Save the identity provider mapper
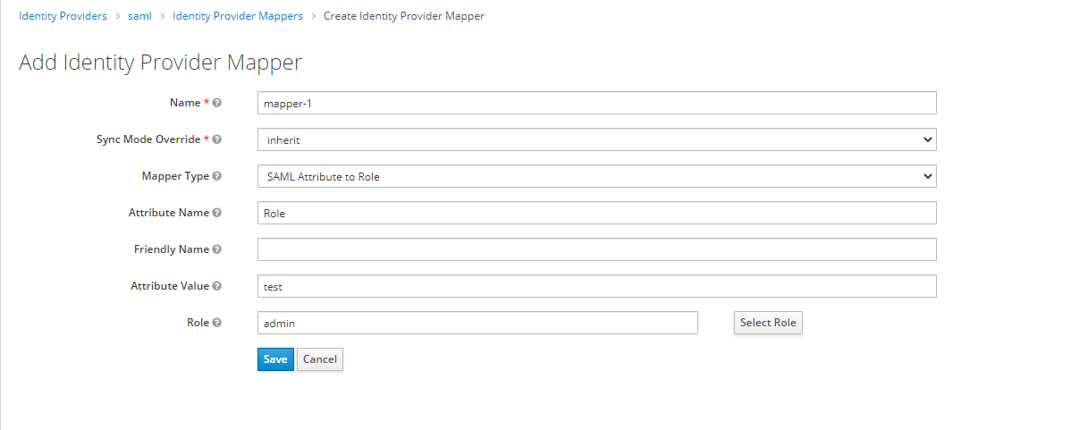 tap(275, 359)
